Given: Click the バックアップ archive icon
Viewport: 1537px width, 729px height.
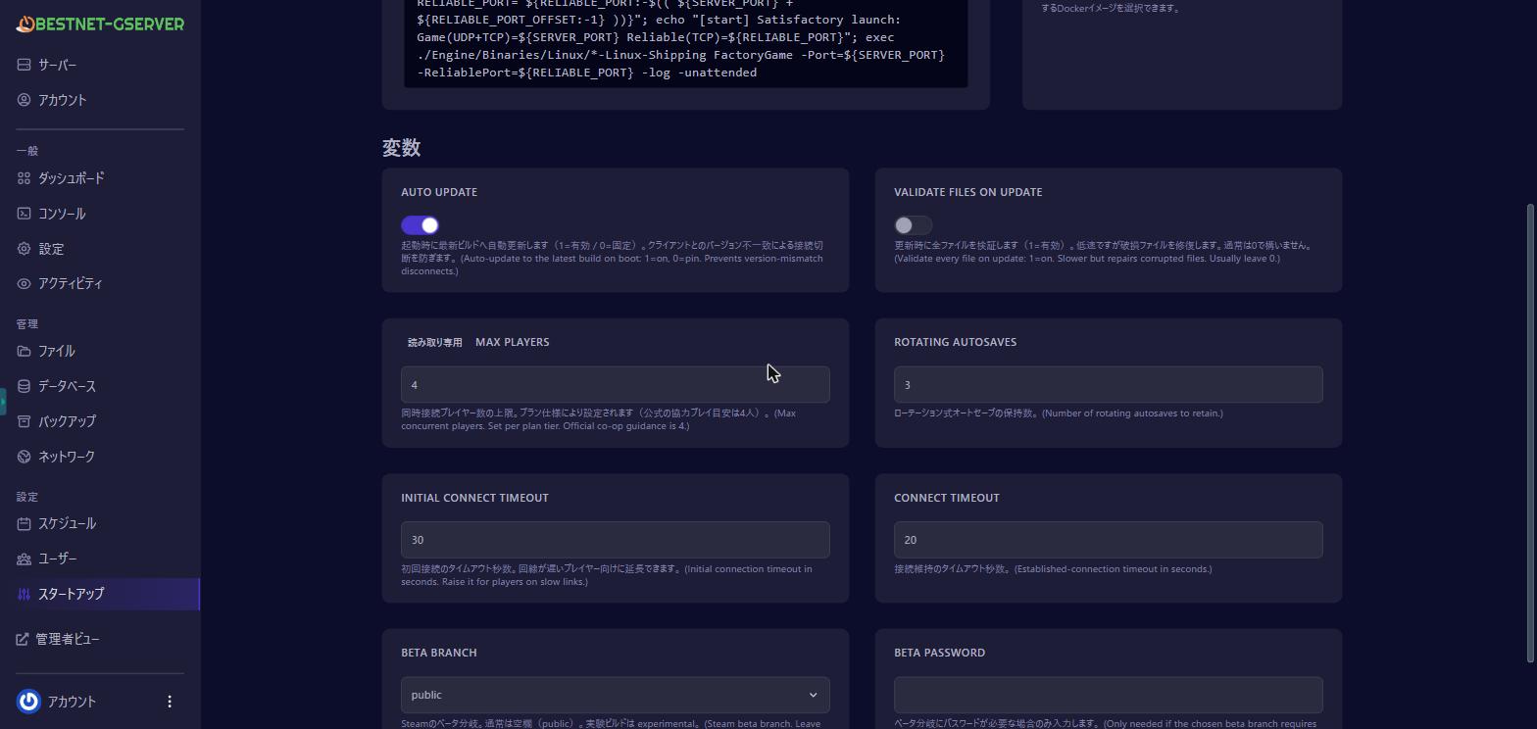Looking at the screenshot, I should [x=25, y=421].
